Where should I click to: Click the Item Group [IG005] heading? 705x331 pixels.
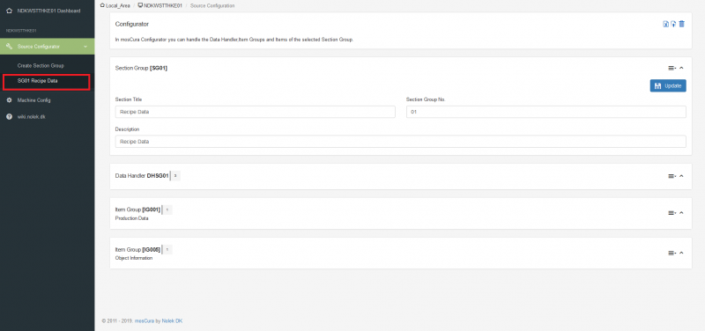point(137,249)
